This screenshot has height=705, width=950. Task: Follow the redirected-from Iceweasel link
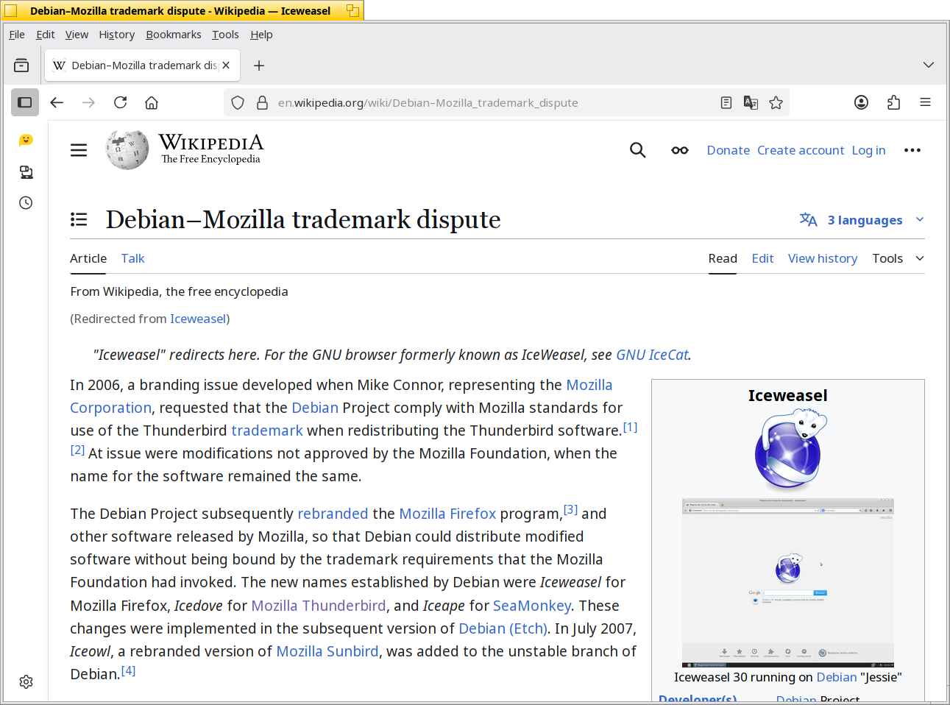pyautogui.click(x=198, y=319)
